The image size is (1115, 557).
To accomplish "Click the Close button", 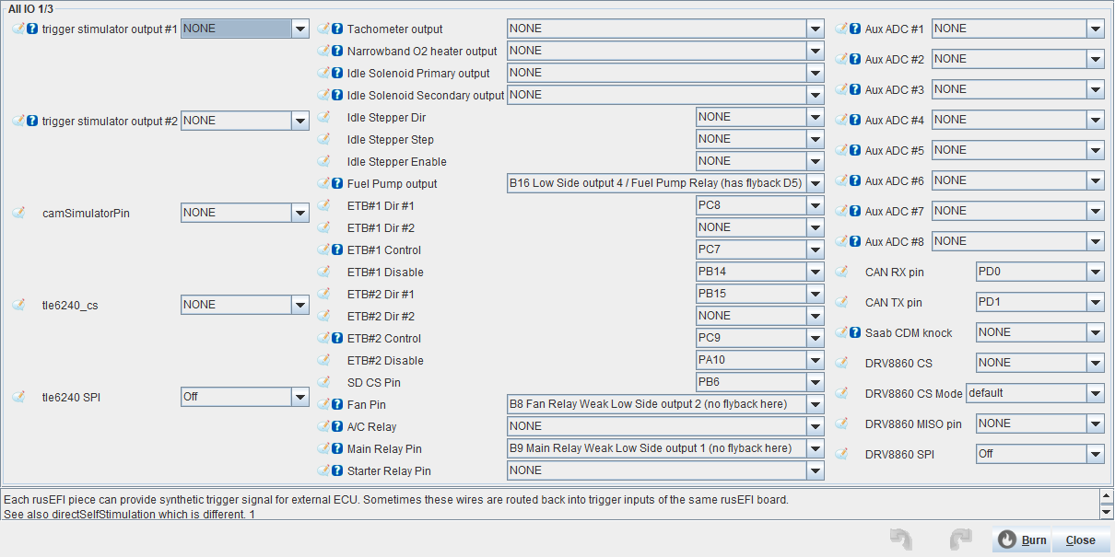I will (1080, 540).
